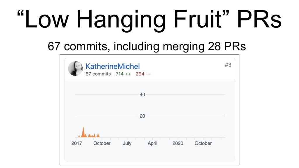
Task: Click the #3 contributor rank label
Action: 228,65
